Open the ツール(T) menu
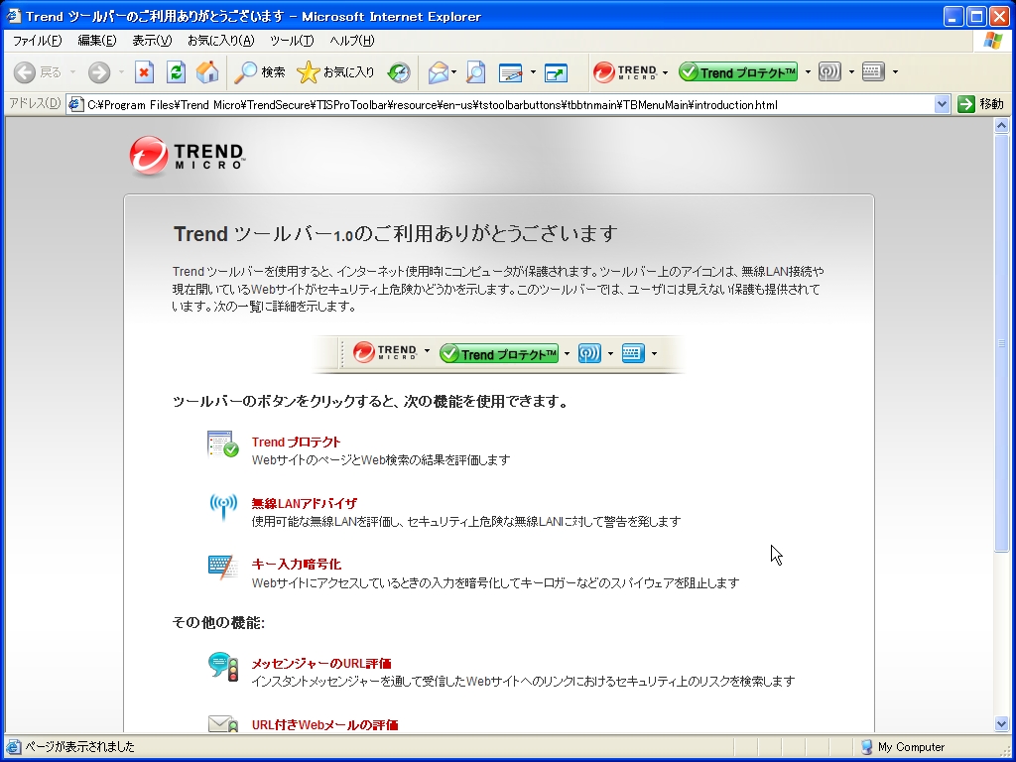This screenshot has height=762, width=1016. click(293, 41)
